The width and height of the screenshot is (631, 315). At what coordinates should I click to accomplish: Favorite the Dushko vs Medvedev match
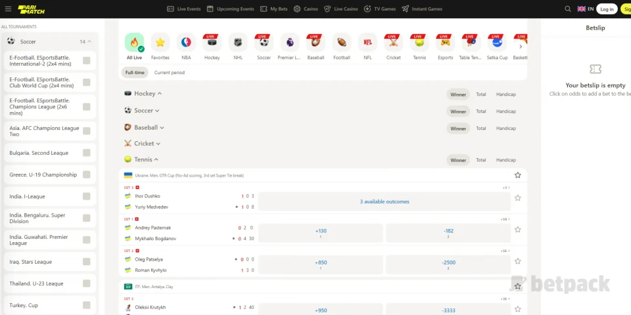518,198
